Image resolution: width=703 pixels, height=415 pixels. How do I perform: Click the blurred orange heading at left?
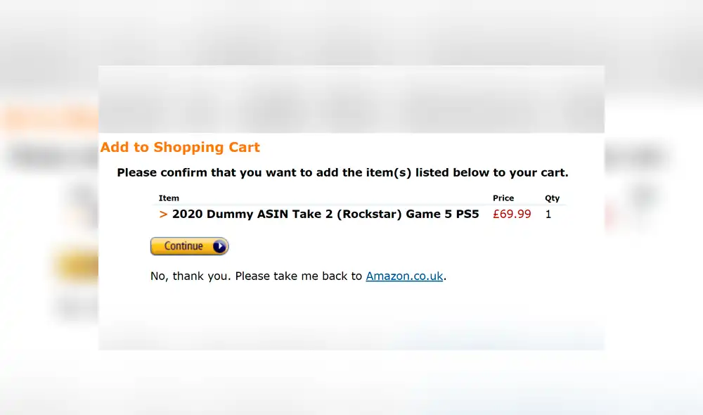tap(49, 117)
